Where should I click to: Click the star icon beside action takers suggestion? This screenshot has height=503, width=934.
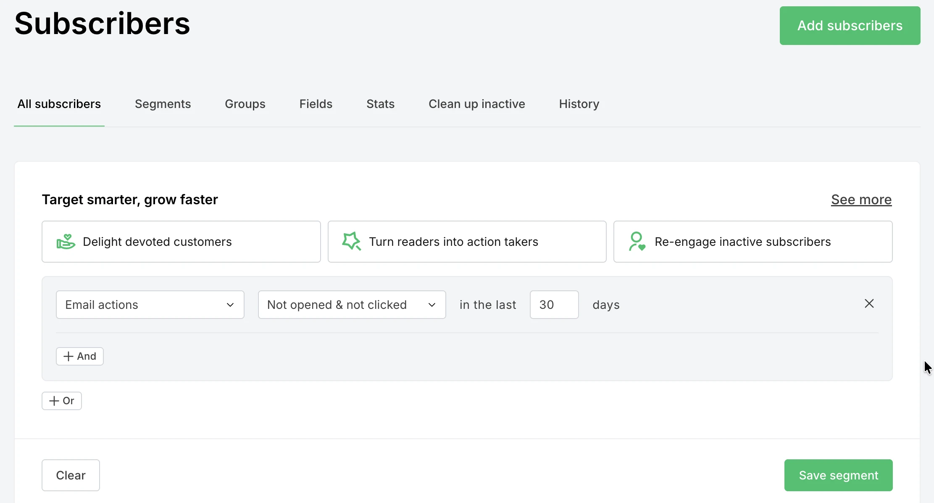click(351, 241)
